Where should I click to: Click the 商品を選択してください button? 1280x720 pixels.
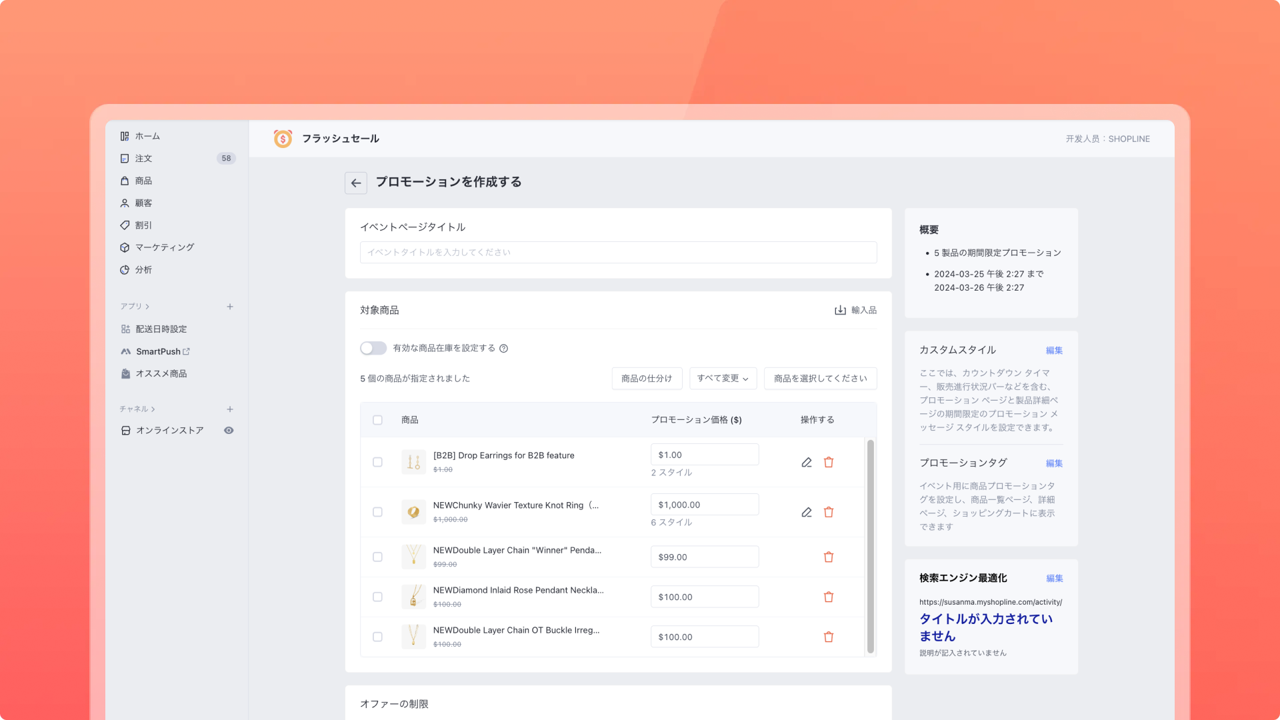(x=820, y=378)
